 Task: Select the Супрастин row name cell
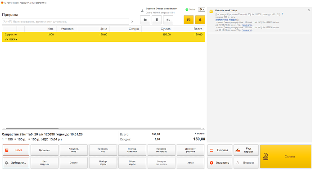click(x=11, y=35)
